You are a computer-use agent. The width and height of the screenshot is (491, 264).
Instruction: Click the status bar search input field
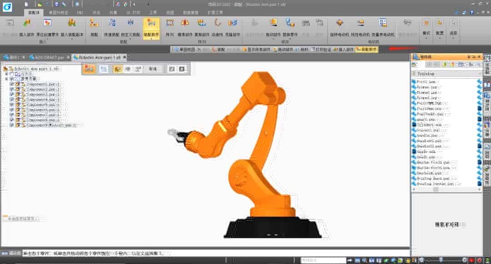pos(323,260)
